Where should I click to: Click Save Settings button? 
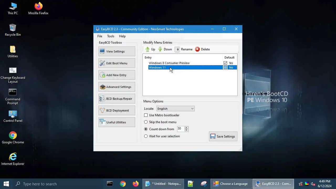point(223,136)
